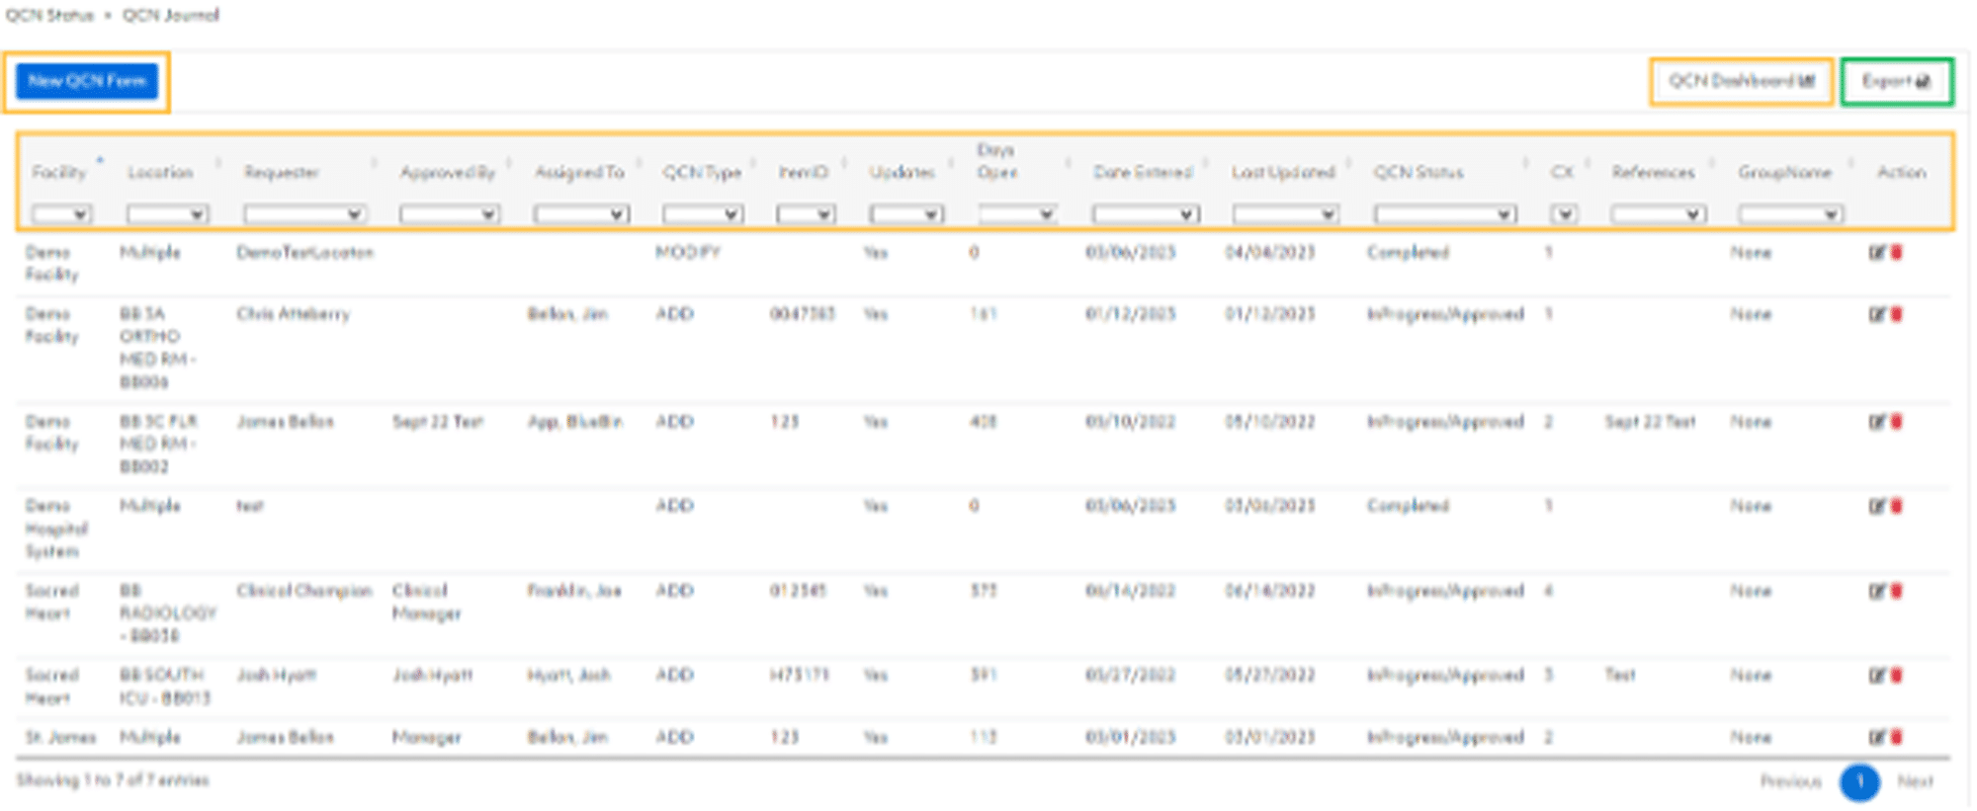Go to the Next page

point(1916,781)
